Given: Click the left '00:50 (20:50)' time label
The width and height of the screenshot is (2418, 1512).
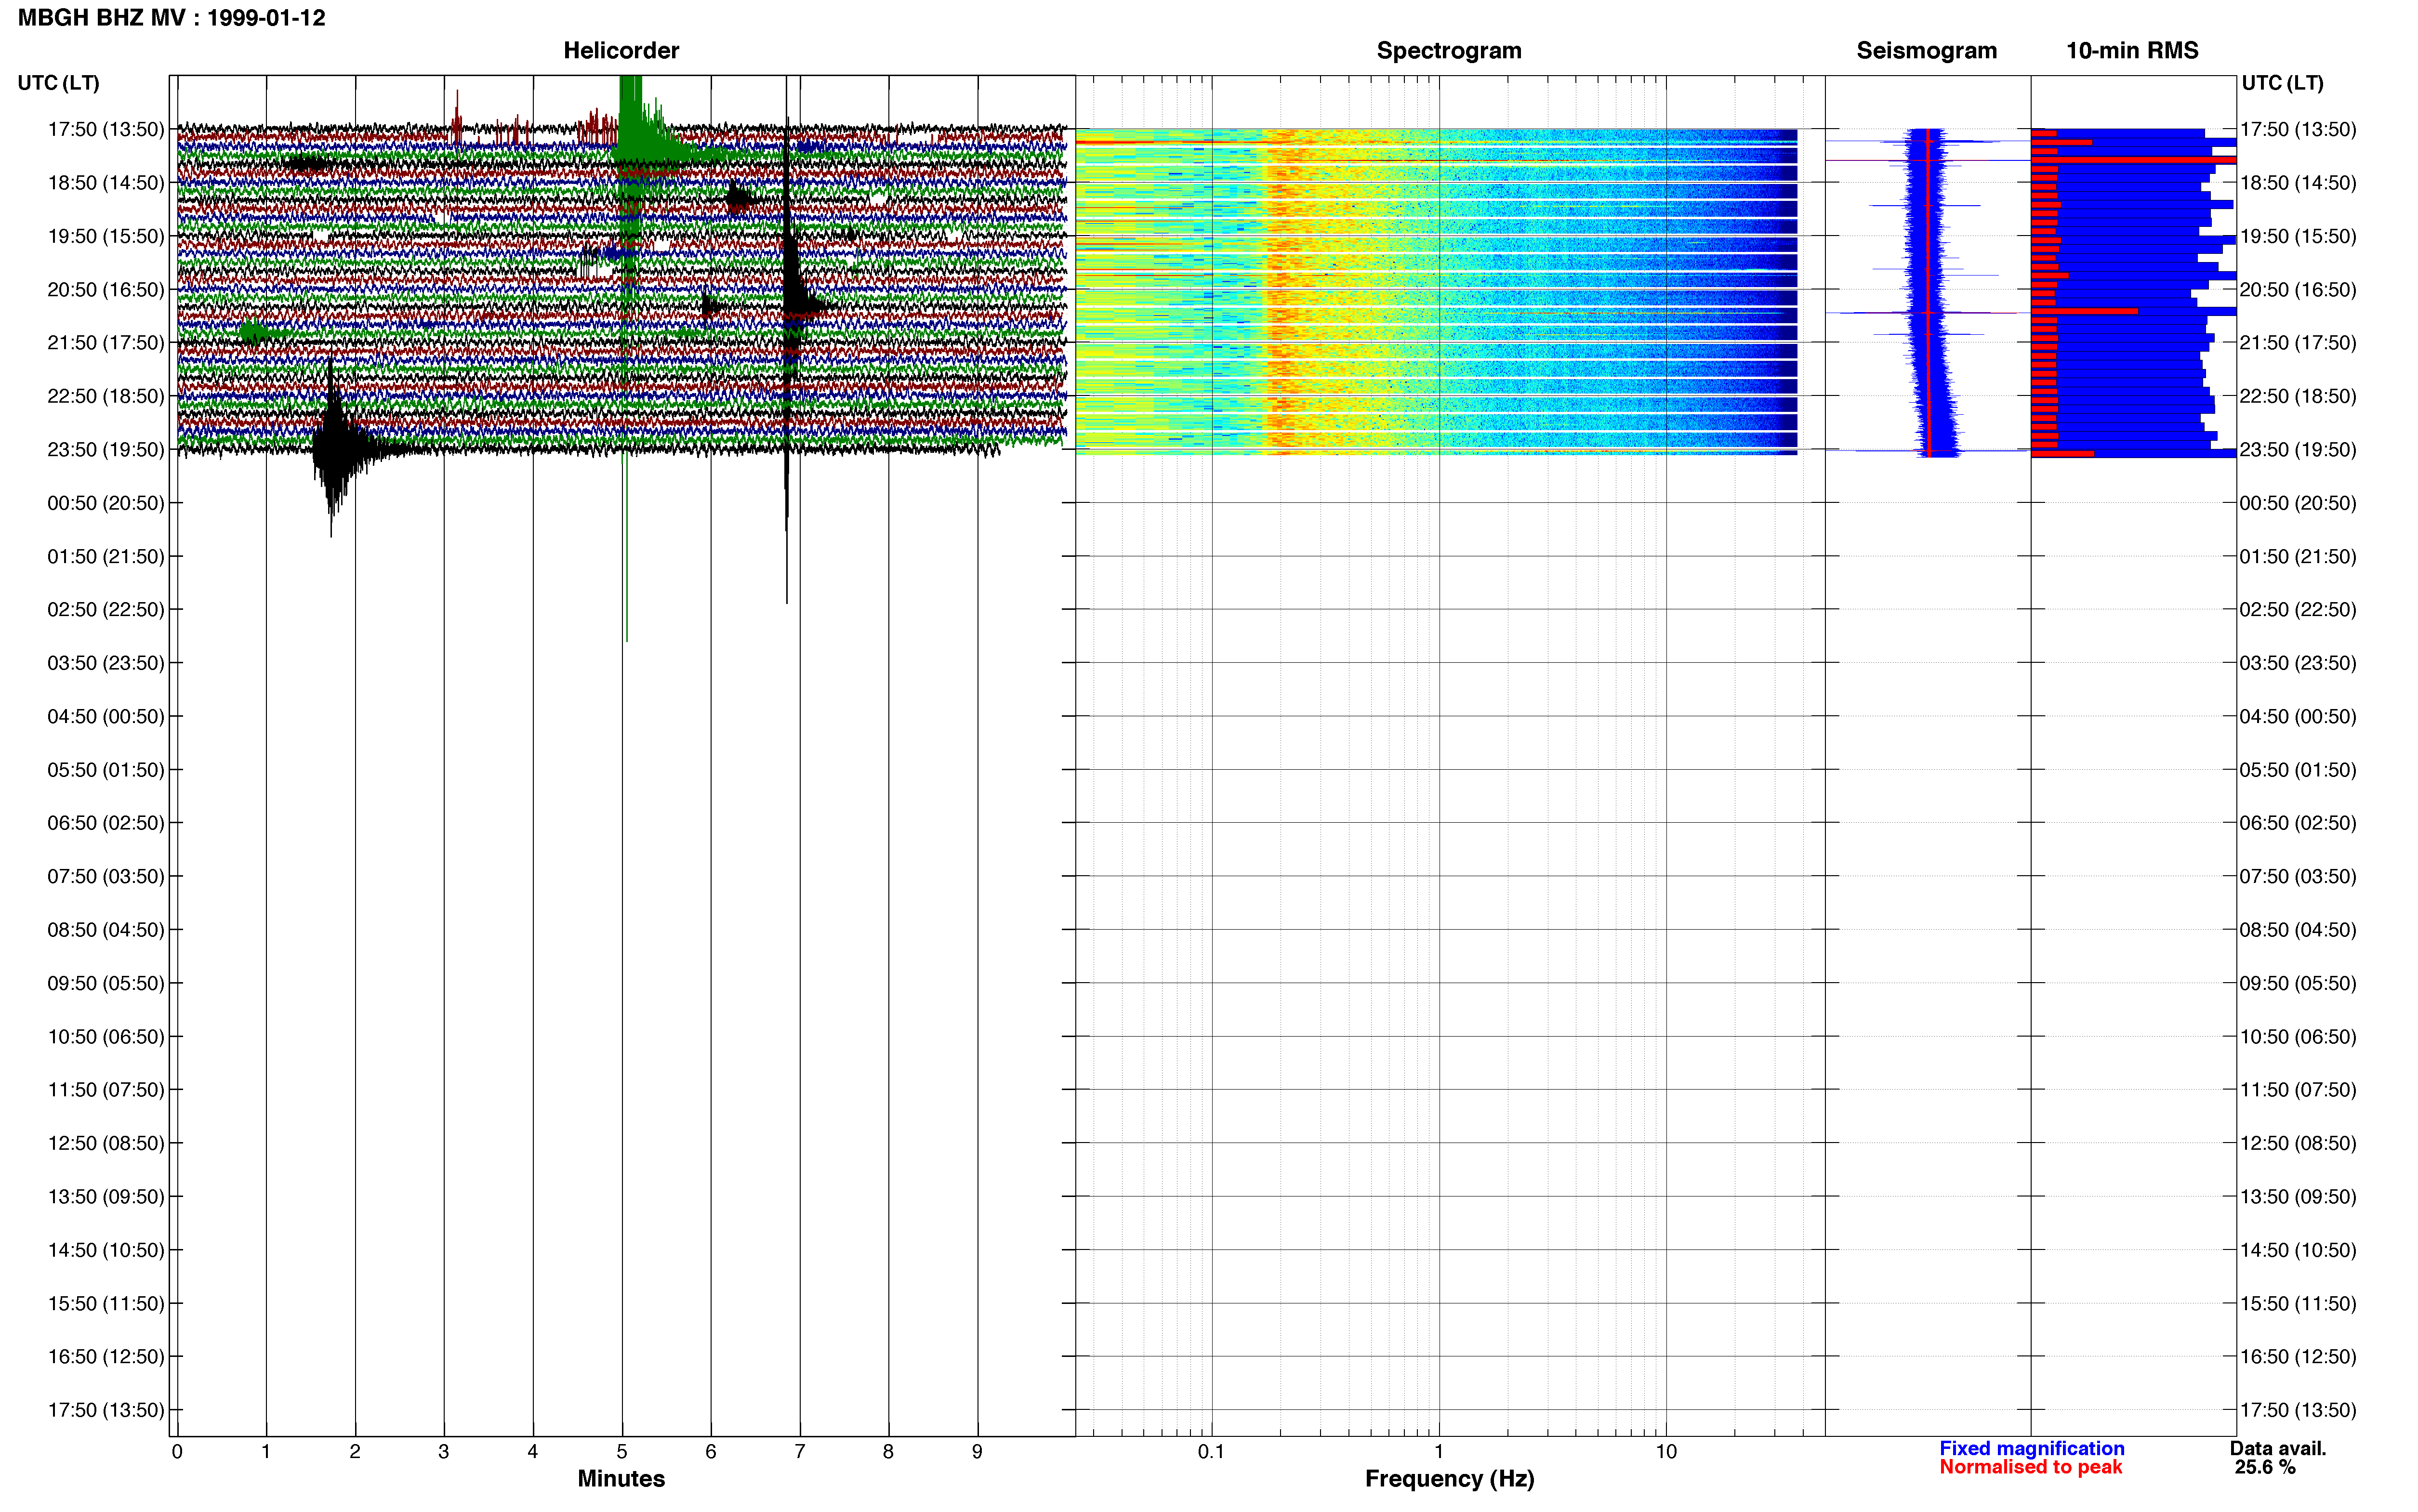Looking at the screenshot, I should click(106, 503).
